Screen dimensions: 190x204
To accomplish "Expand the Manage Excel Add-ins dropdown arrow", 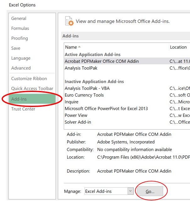I will (130, 191).
